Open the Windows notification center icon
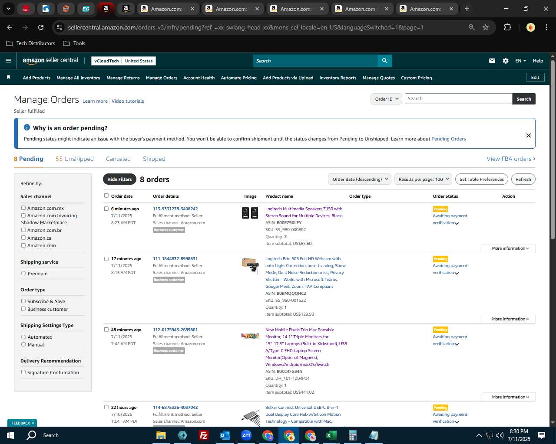This screenshot has width=556, height=444. 542,435
